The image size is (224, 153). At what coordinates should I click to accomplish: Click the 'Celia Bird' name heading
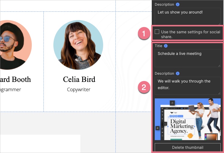coord(79,79)
